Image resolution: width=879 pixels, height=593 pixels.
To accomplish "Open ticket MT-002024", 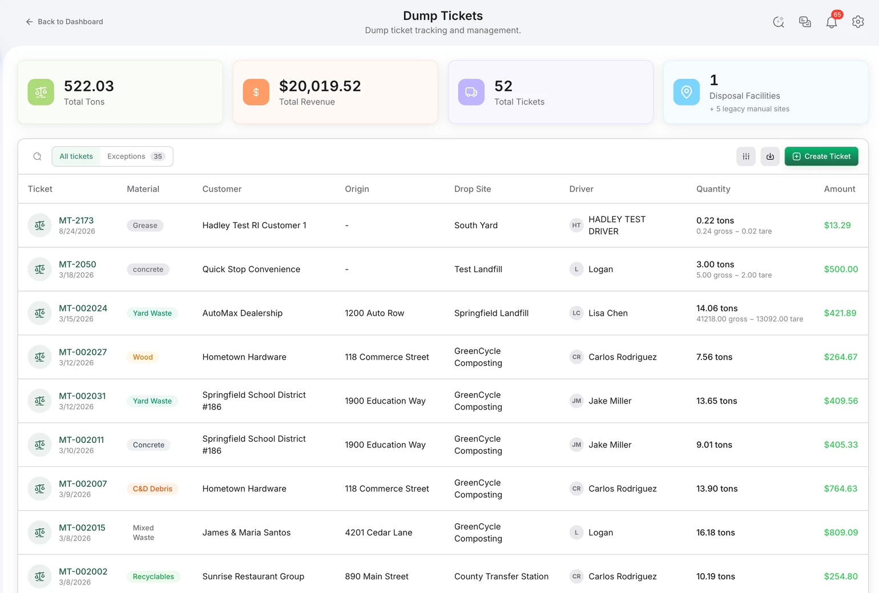I will (x=83, y=308).
